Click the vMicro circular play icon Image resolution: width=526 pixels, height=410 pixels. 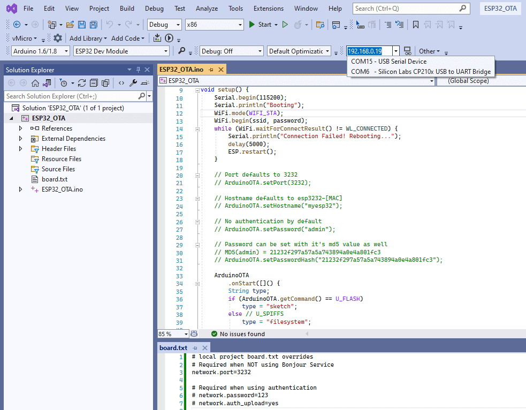pyautogui.click(x=169, y=38)
